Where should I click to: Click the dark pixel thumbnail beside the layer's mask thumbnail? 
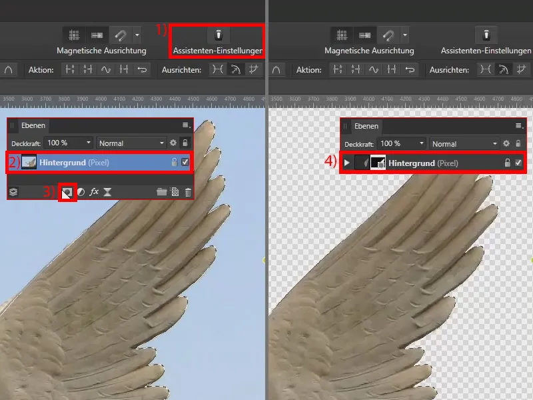[x=362, y=163]
